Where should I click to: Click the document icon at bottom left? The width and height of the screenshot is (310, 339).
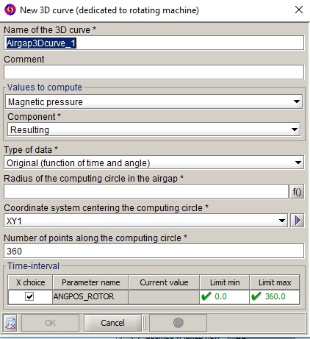[10, 323]
